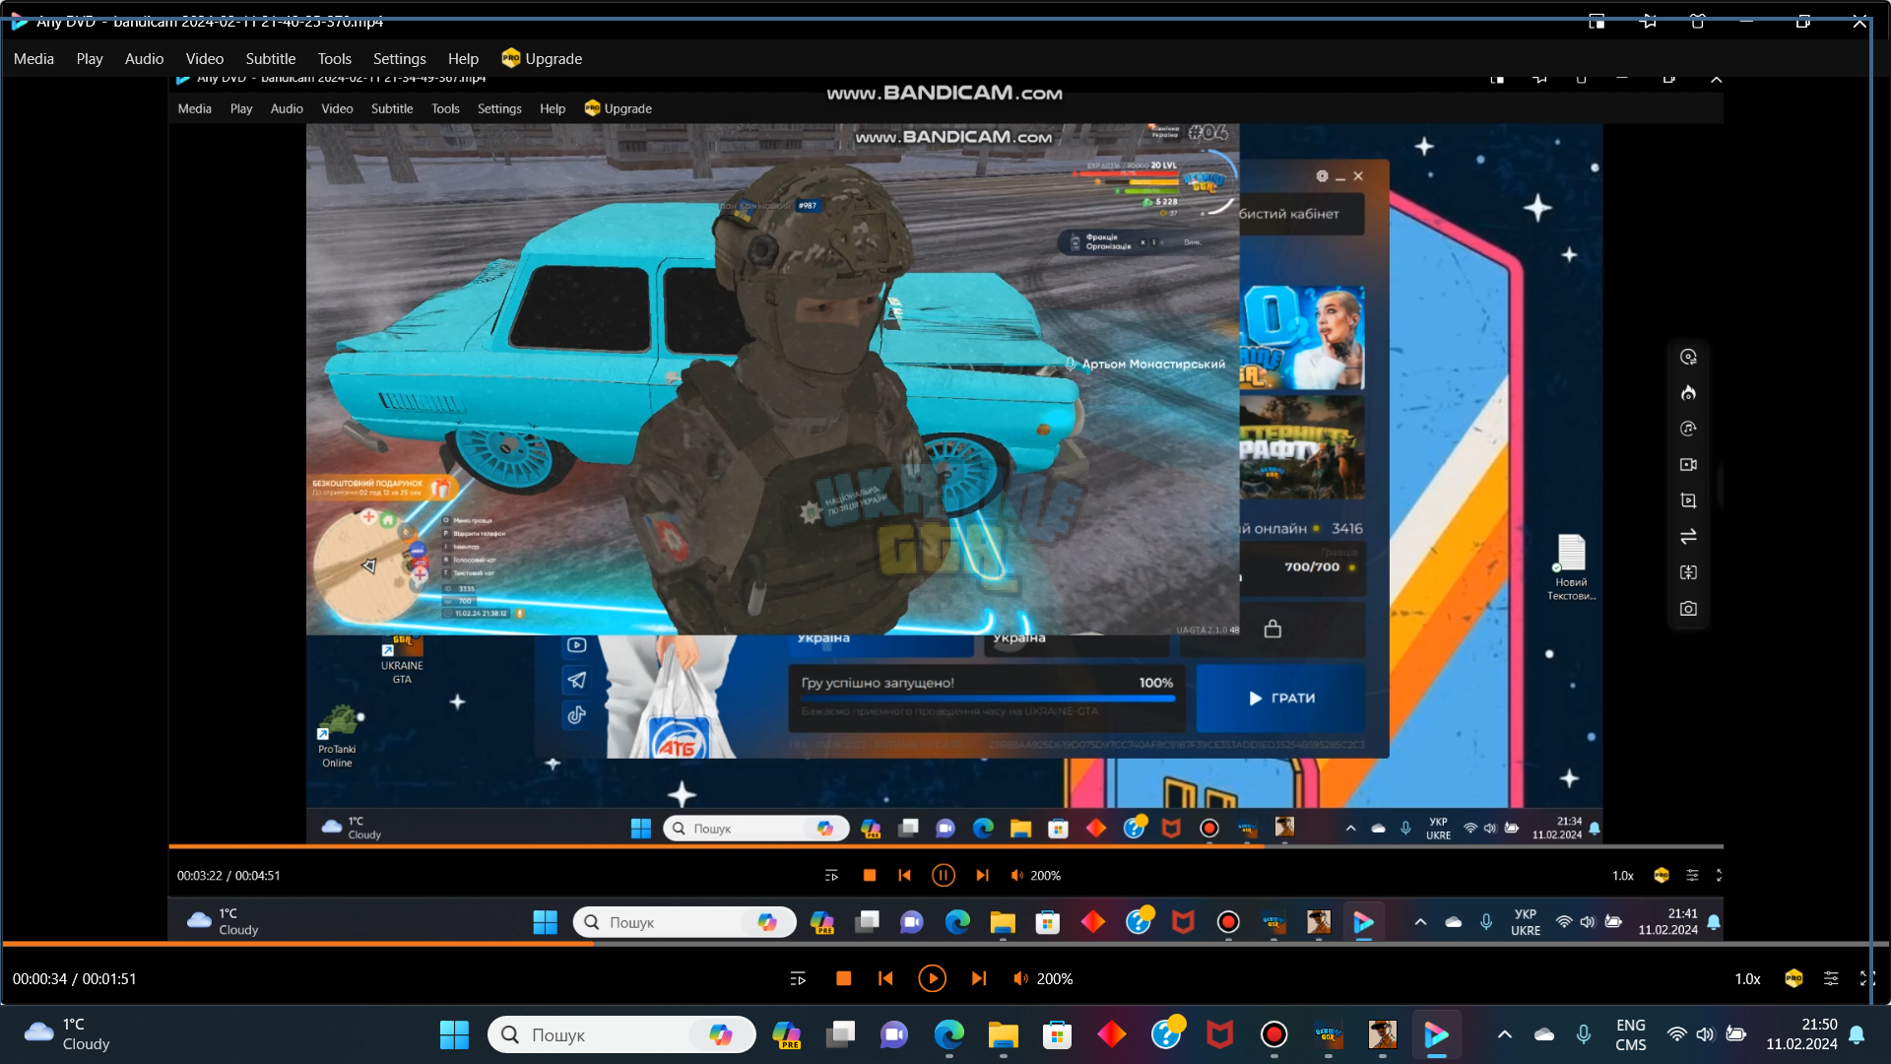Open the volume icon in the bottom system tray
Image resolution: width=1891 pixels, height=1064 pixels.
1705,1035
